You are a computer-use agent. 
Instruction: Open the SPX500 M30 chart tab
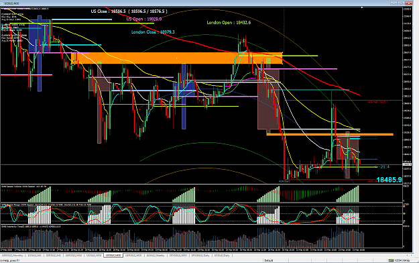click(178, 256)
